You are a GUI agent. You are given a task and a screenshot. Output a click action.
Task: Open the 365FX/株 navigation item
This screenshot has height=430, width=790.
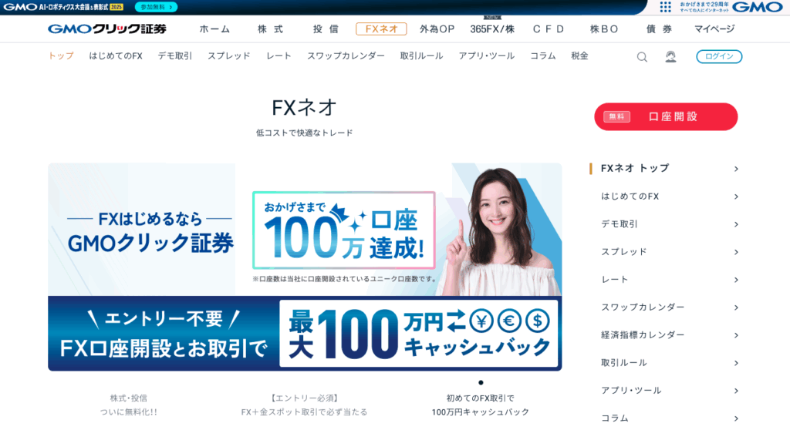492,29
